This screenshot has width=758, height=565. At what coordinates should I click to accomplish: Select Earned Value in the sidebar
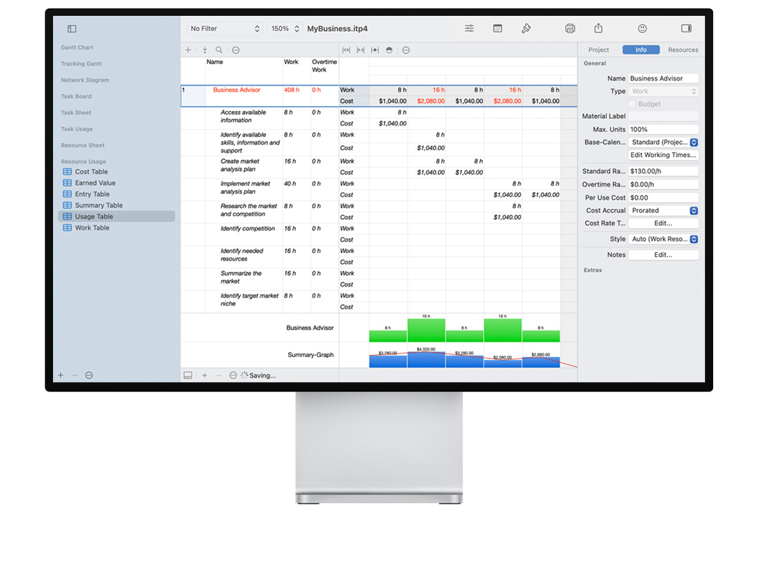click(116, 183)
